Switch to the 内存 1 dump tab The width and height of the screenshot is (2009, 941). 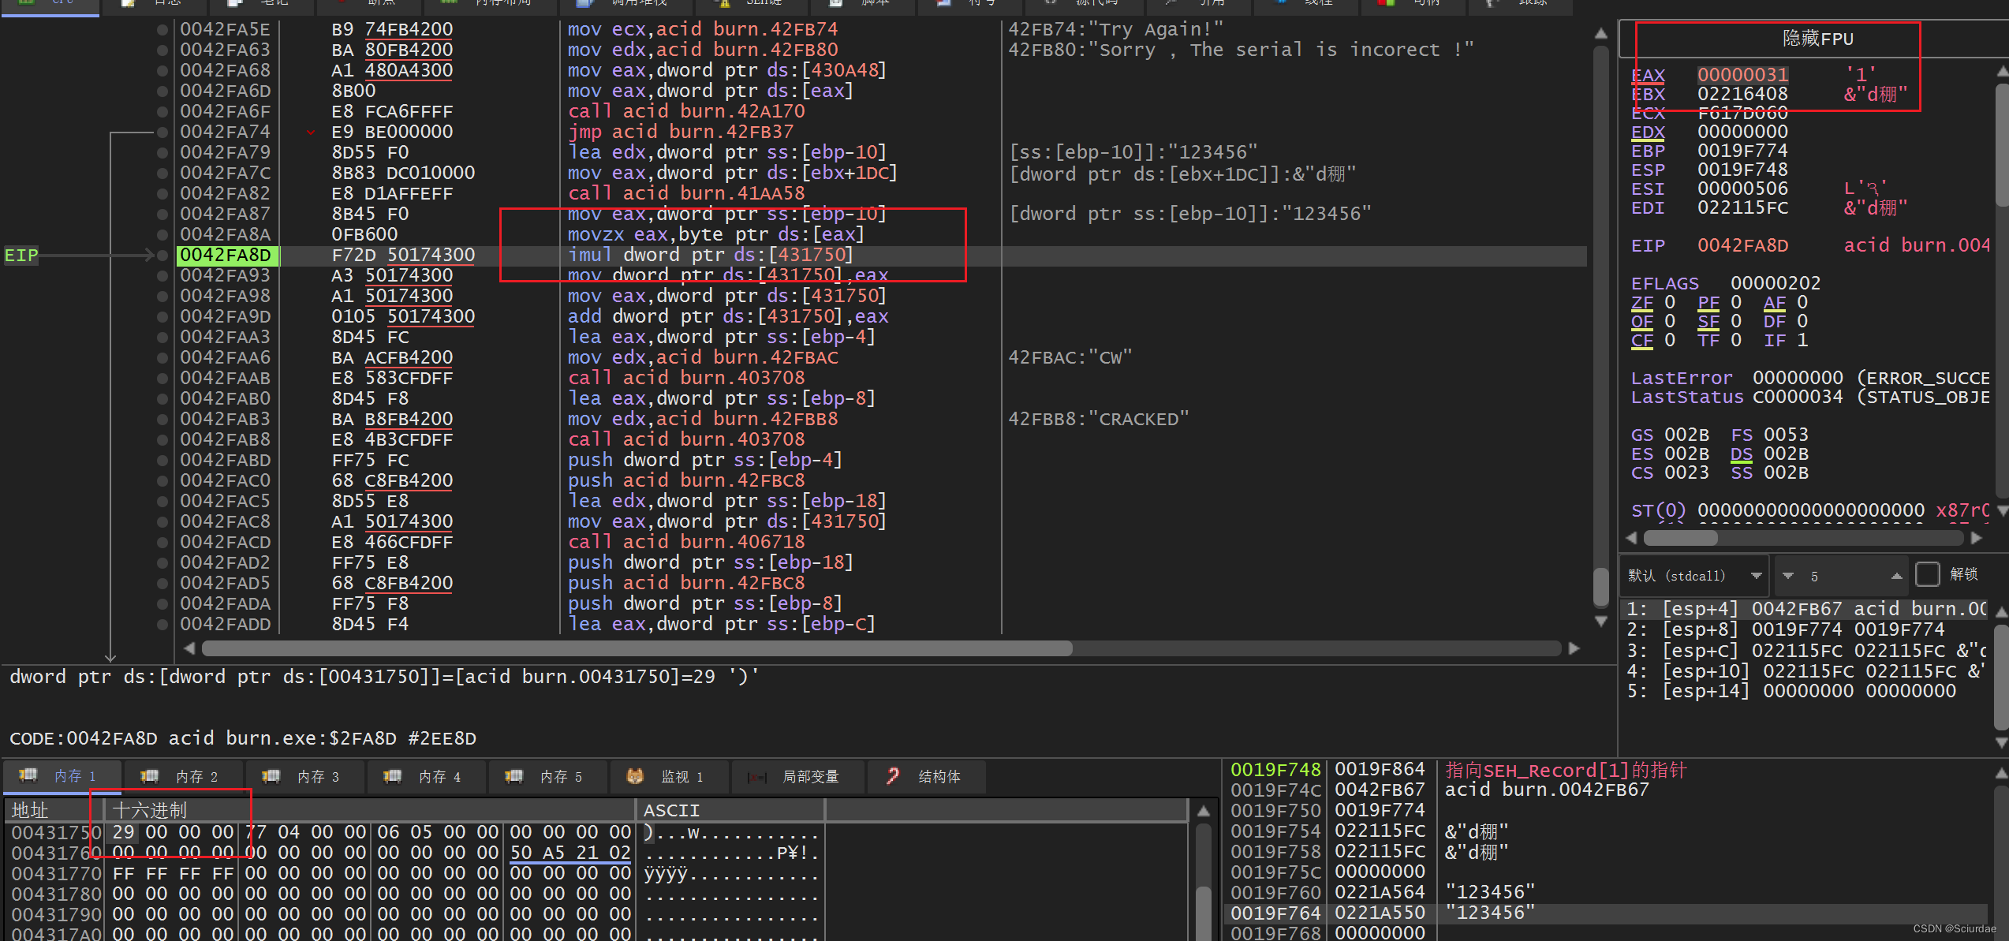62,776
